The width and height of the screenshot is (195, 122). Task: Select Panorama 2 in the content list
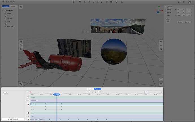click(x=10, y=15)
